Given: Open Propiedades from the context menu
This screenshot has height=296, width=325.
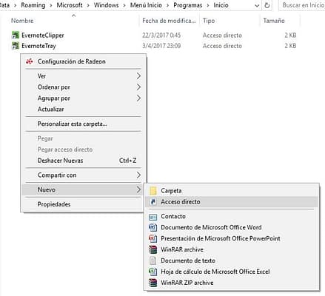Looking at the screenshot, I should (83, 204).
